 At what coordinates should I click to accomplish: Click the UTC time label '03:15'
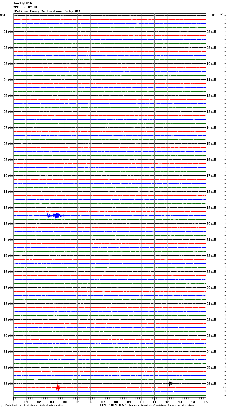click(x=211, y=336)
